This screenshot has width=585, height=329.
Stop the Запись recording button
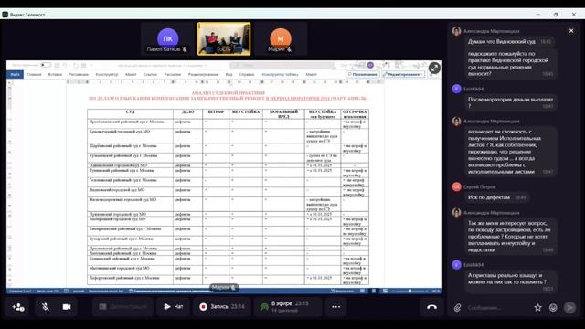(x=222, y=307)
